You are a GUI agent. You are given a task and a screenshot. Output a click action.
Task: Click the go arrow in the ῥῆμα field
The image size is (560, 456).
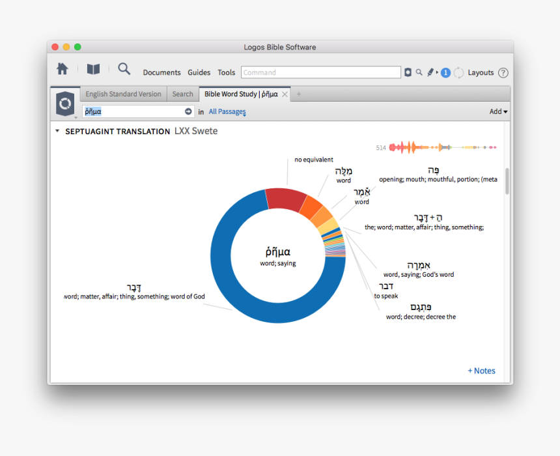click(x=188, y=111)
